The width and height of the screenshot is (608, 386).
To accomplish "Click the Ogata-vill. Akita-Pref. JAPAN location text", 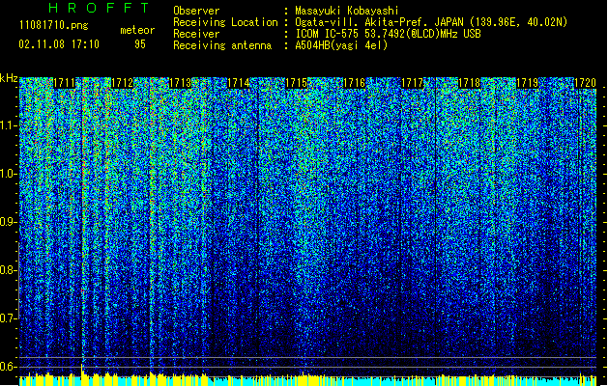I will click(x=431, y=22).
